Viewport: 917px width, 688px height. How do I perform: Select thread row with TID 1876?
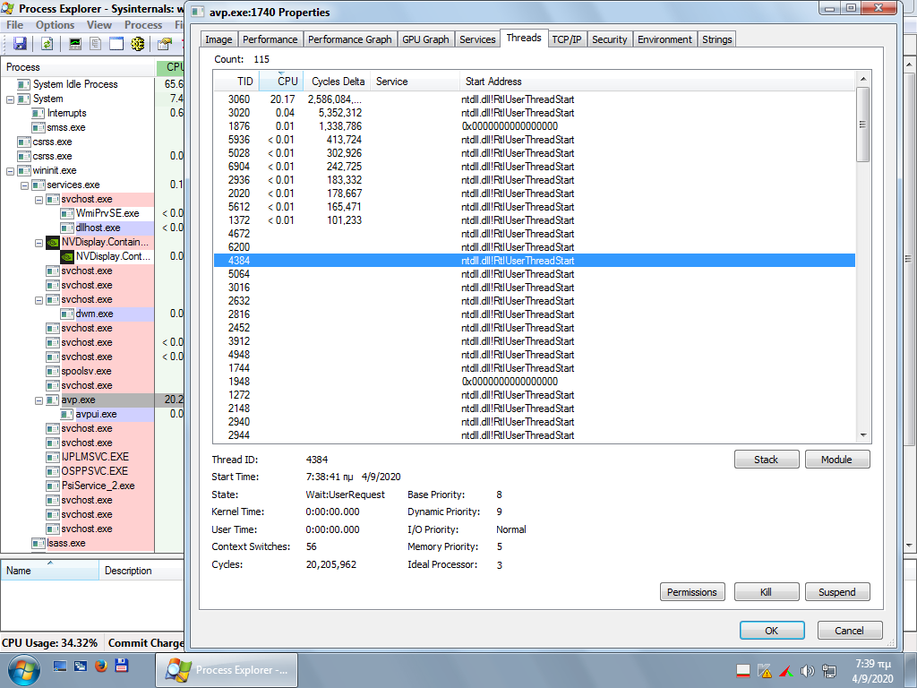tap(535, 126)
